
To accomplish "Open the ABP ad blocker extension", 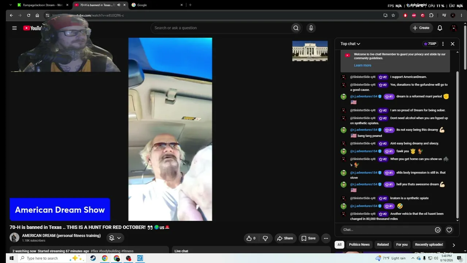I will pos(414,15).
